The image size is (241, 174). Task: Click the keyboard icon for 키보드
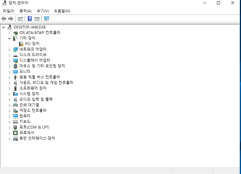[15, 122]
